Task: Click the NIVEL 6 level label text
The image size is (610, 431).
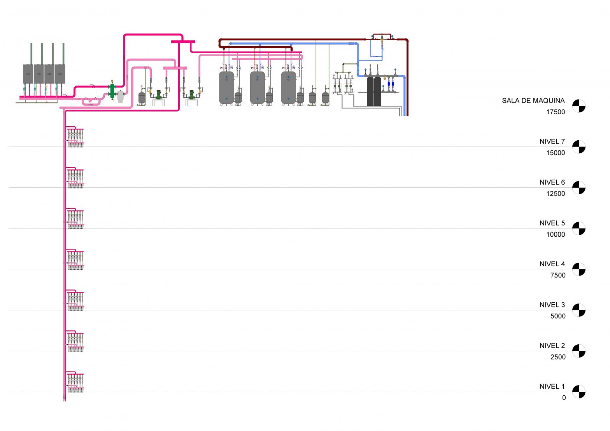Action: 552,182
